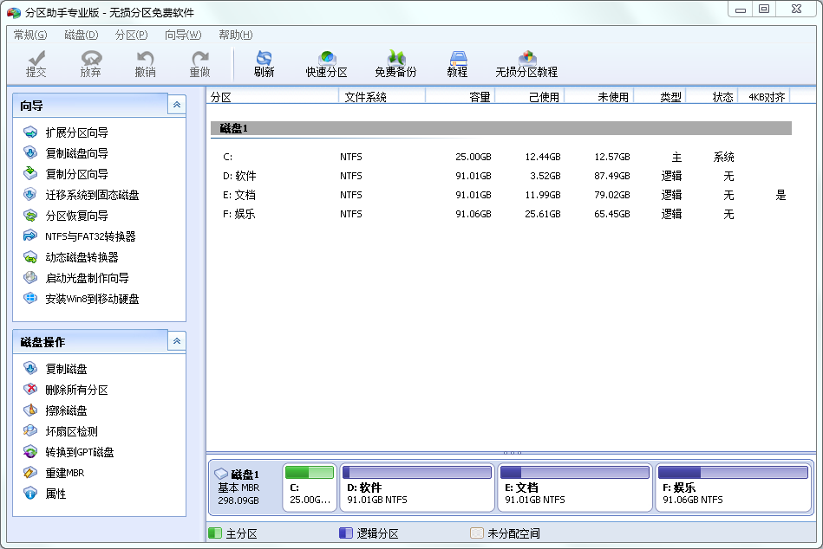Sort by 类型 column header
This screenshot has width=823, height=549.
[660, 96]
